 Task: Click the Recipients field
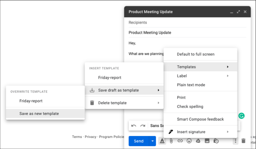click(187, 22)
